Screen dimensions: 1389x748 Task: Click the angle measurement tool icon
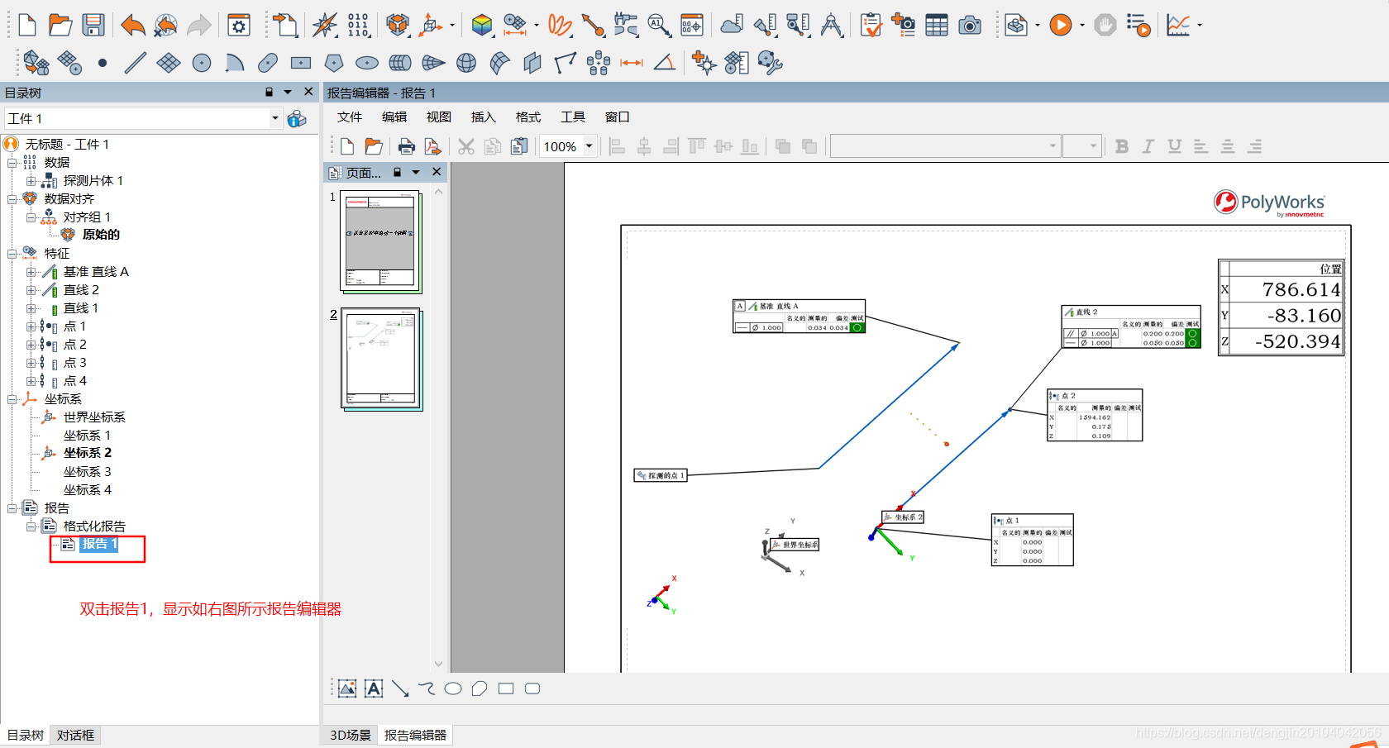pos(665,63)
